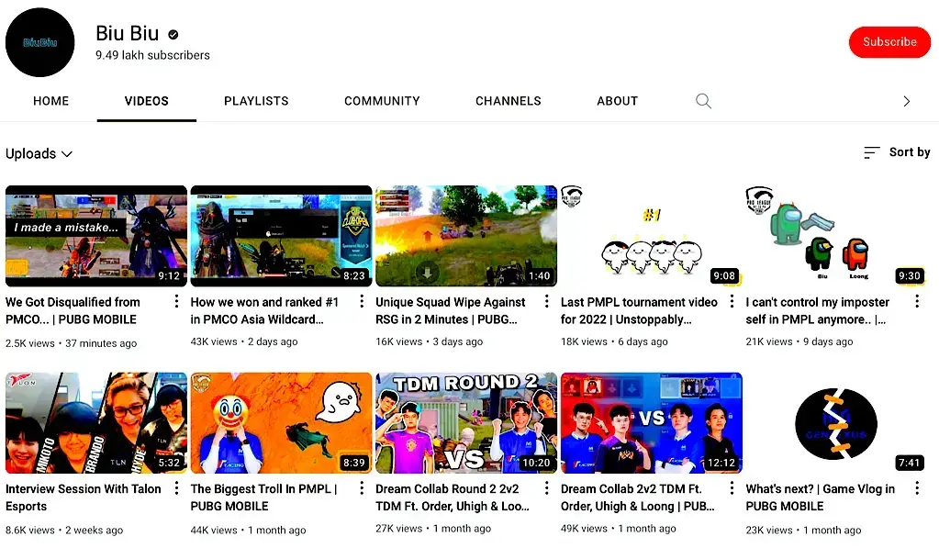The image size is (939, 548).
Task: Search this channel with the magnifier icon
Action: click(x=704, y=101)
